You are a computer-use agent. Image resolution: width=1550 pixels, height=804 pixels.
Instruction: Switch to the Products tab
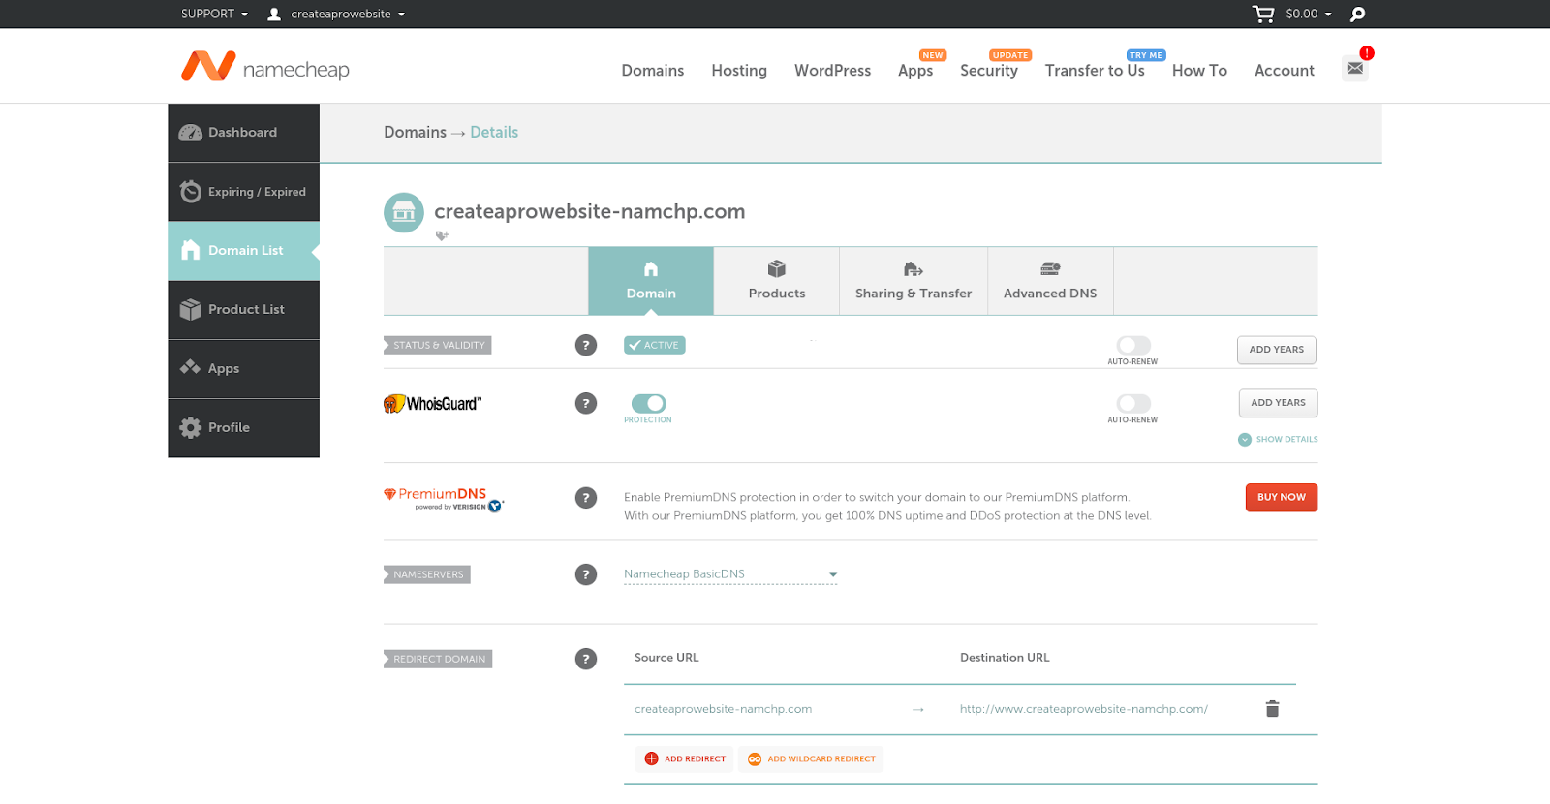(777, 281)
